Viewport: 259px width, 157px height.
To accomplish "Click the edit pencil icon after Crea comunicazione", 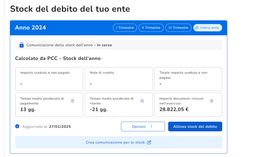I will [149, 142].
